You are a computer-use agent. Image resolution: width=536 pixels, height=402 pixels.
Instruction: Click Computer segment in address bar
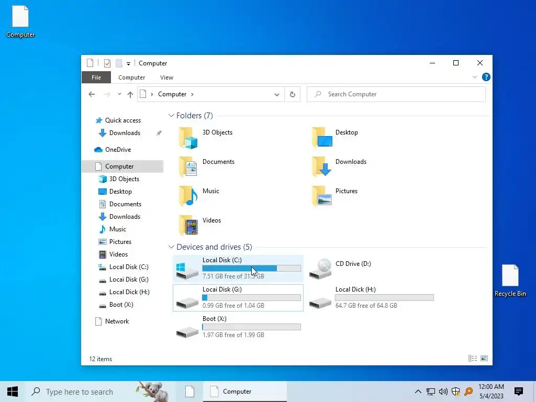[172, 94]
